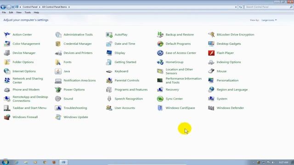This screenshot has height=165, width=294.
Task: Click the taskbar clock
Action: tap(283, 162)
